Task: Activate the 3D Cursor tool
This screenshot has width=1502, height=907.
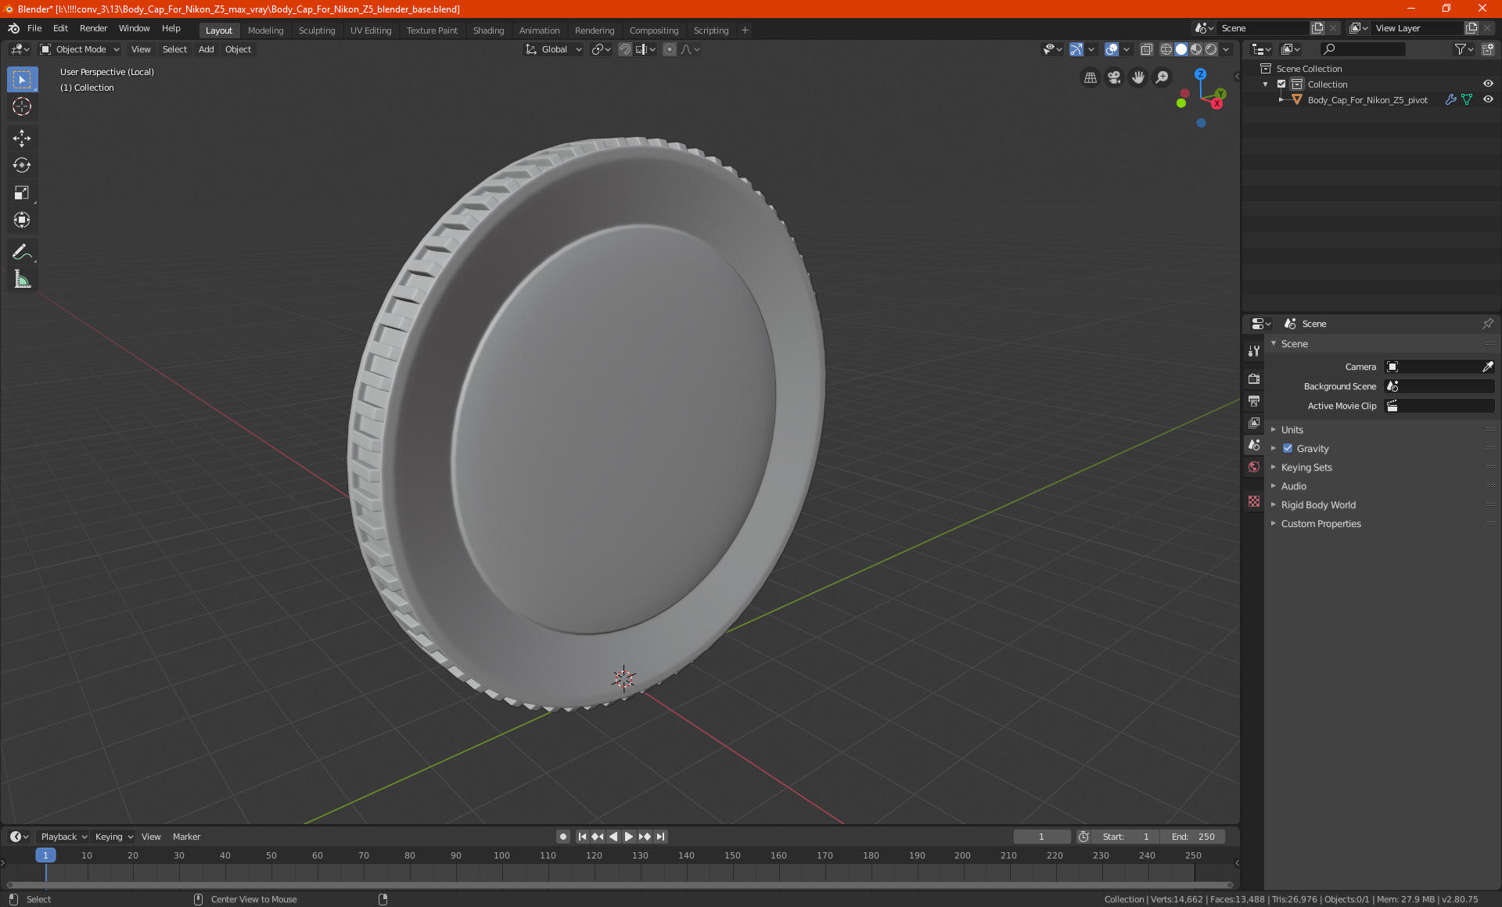Action: (x=22, y=107)
